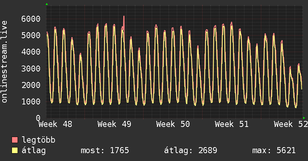Click the green arrow ending the x-axis
The width and height of the screenshot is (308, 161).
[304, 118]
